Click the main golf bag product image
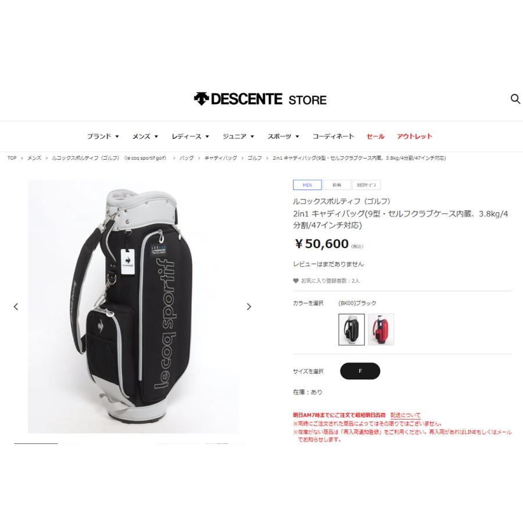Image resolution: width=523 pixels, height=523 pixels. 134,306
